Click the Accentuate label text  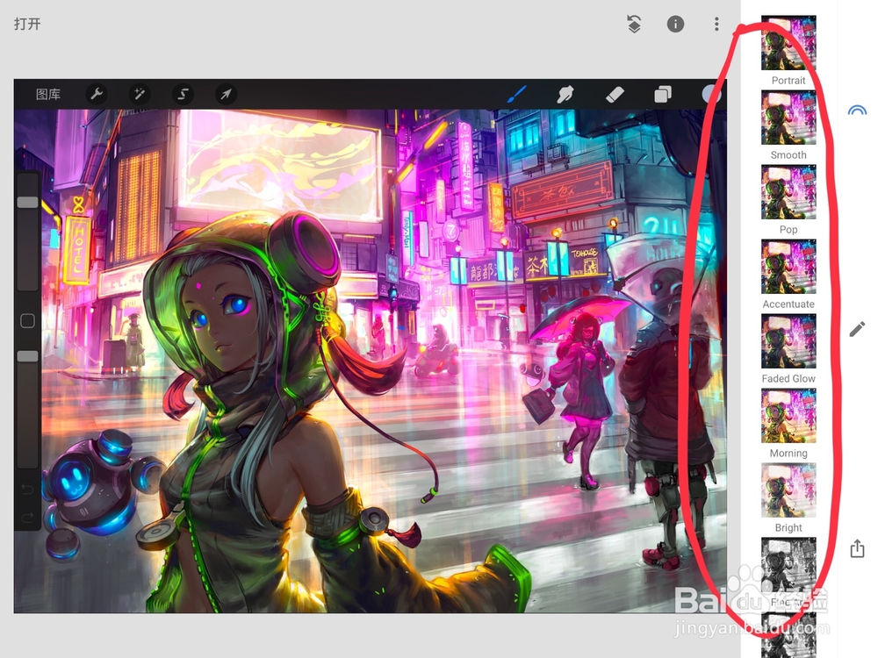(x=788, y=304)
